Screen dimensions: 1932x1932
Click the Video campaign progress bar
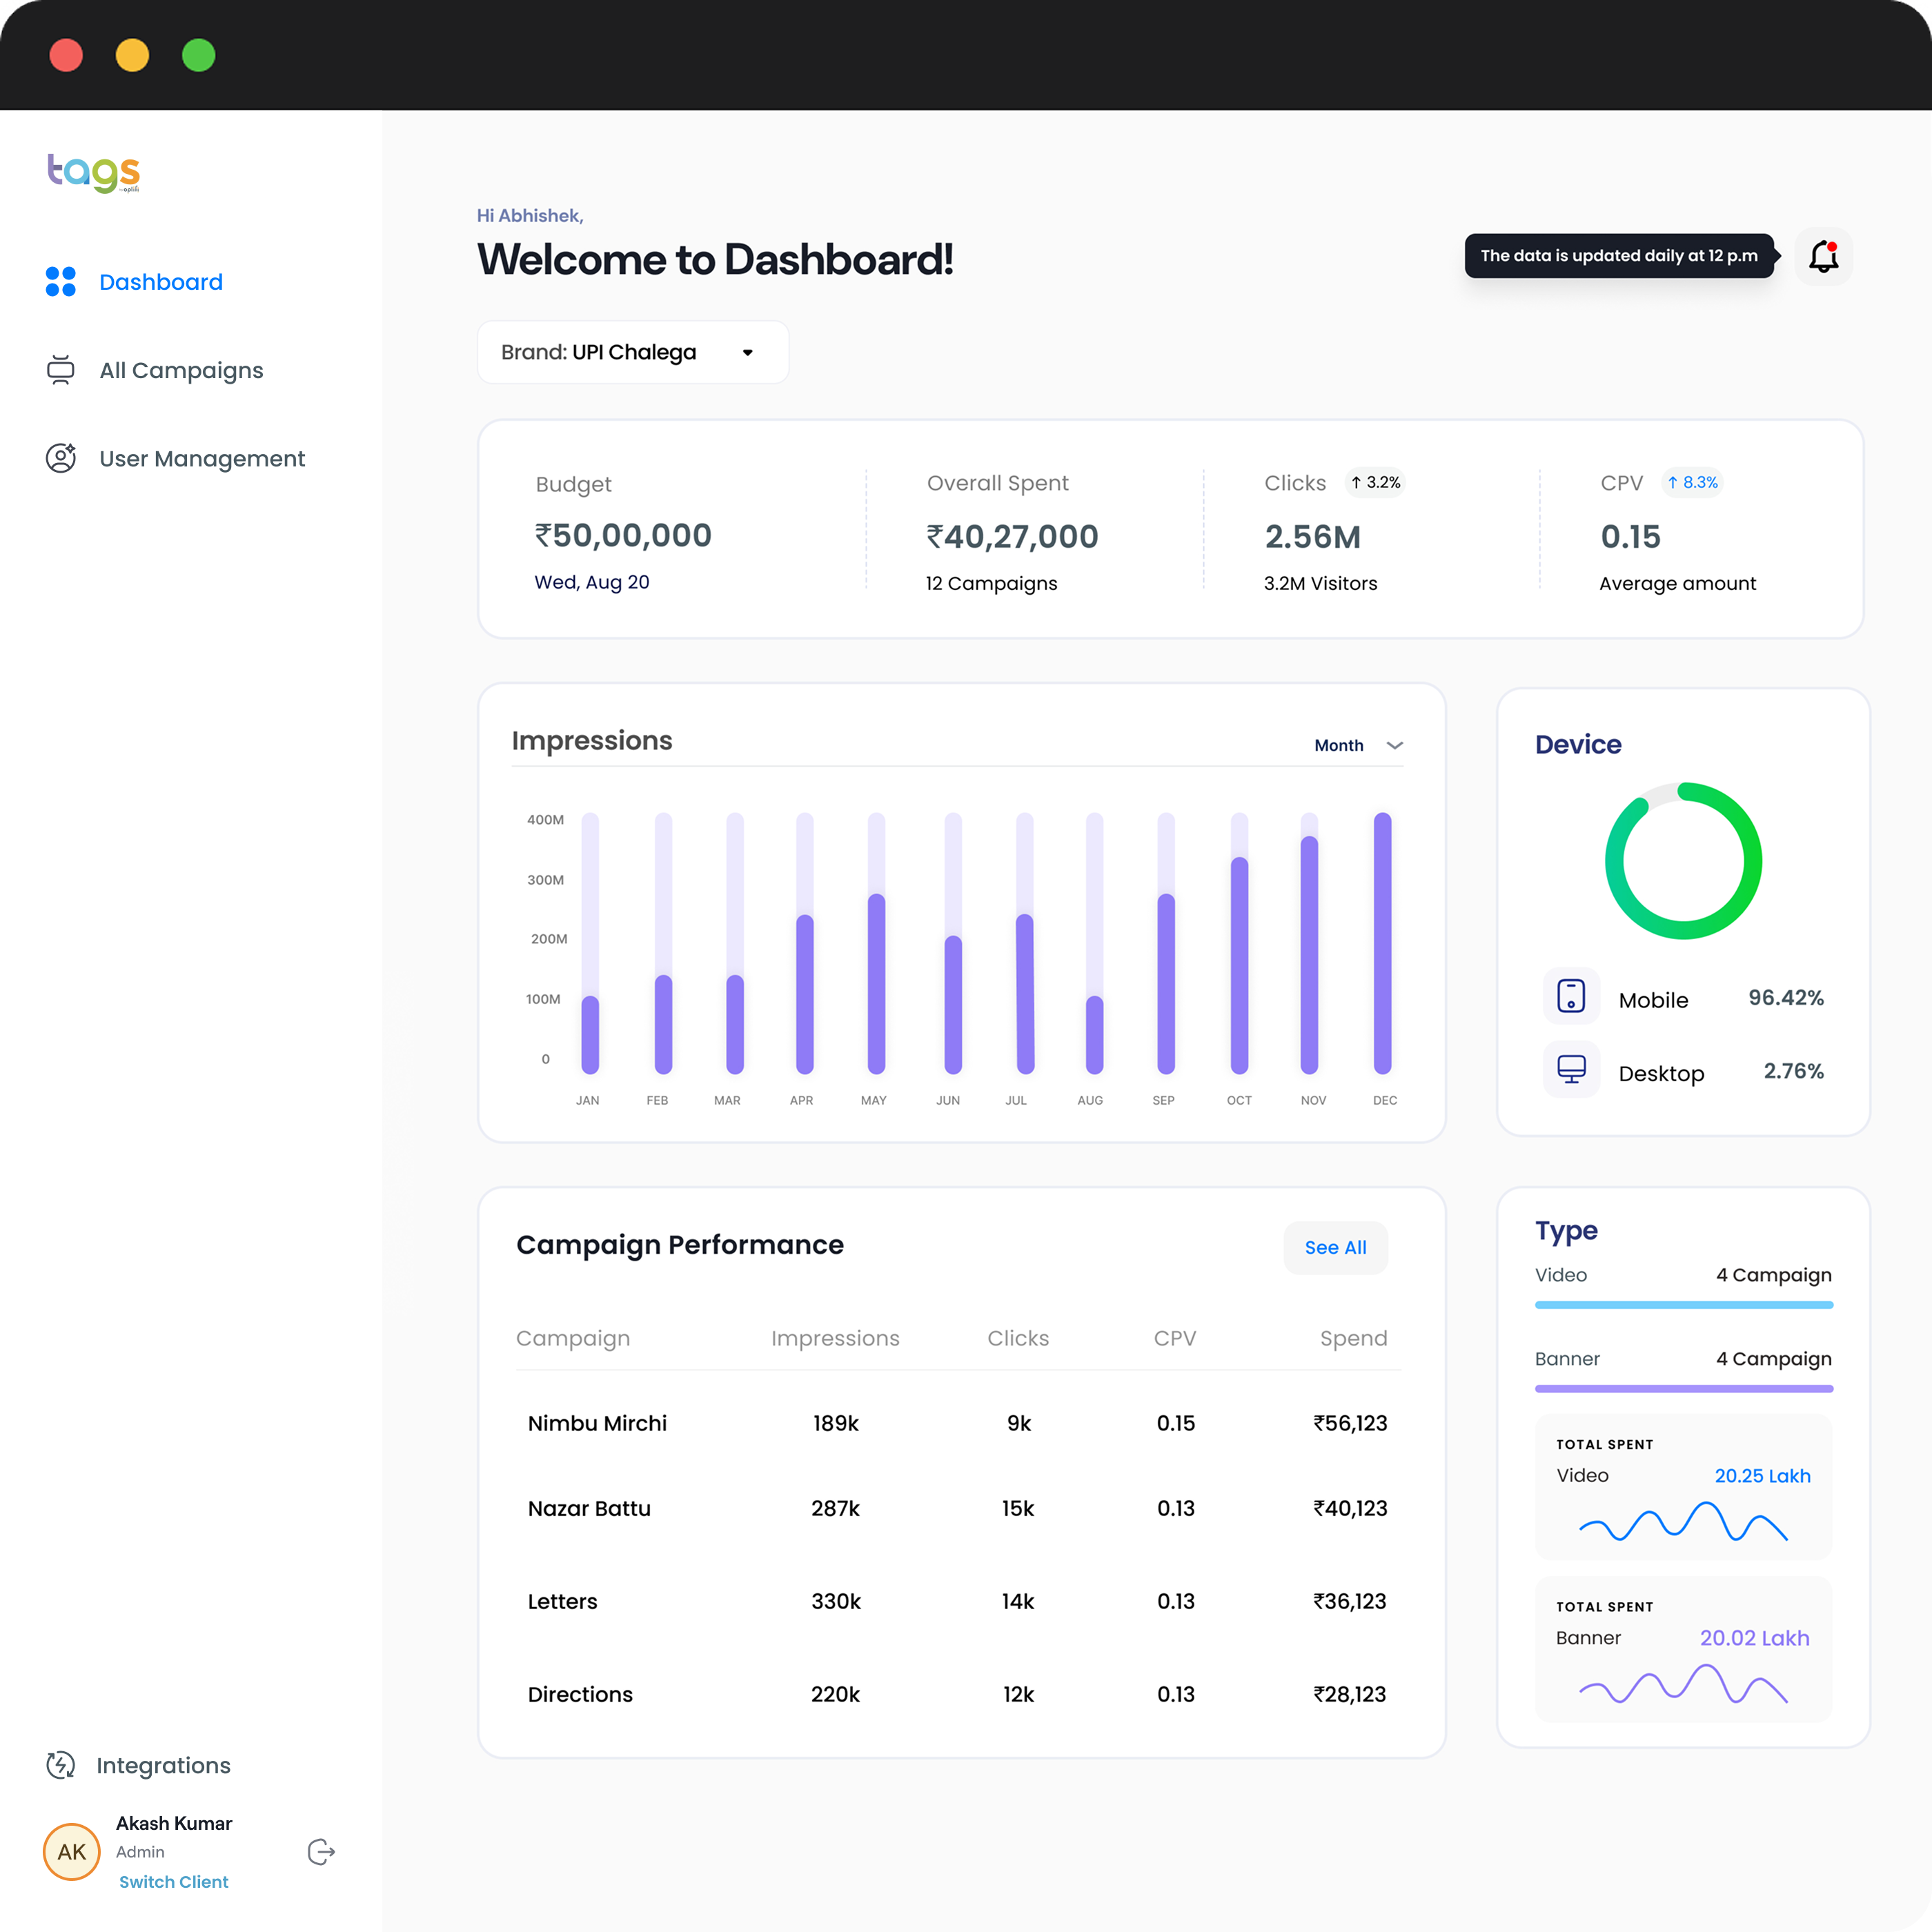(1683, 1305)
